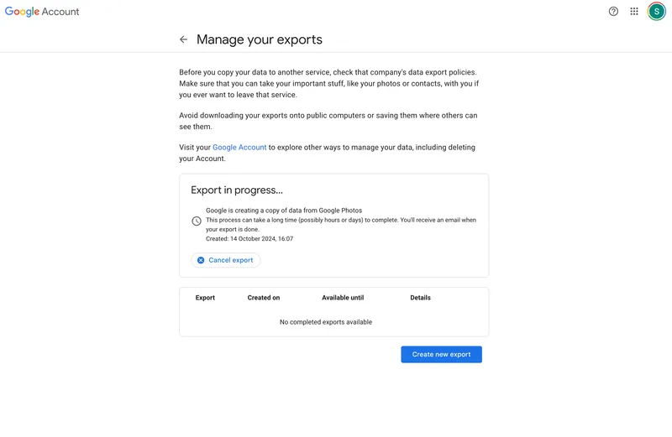Click 'Avoid downloading your exports' paragraph
The height and width of the screenshot is (437, 672).
(328, 121)
